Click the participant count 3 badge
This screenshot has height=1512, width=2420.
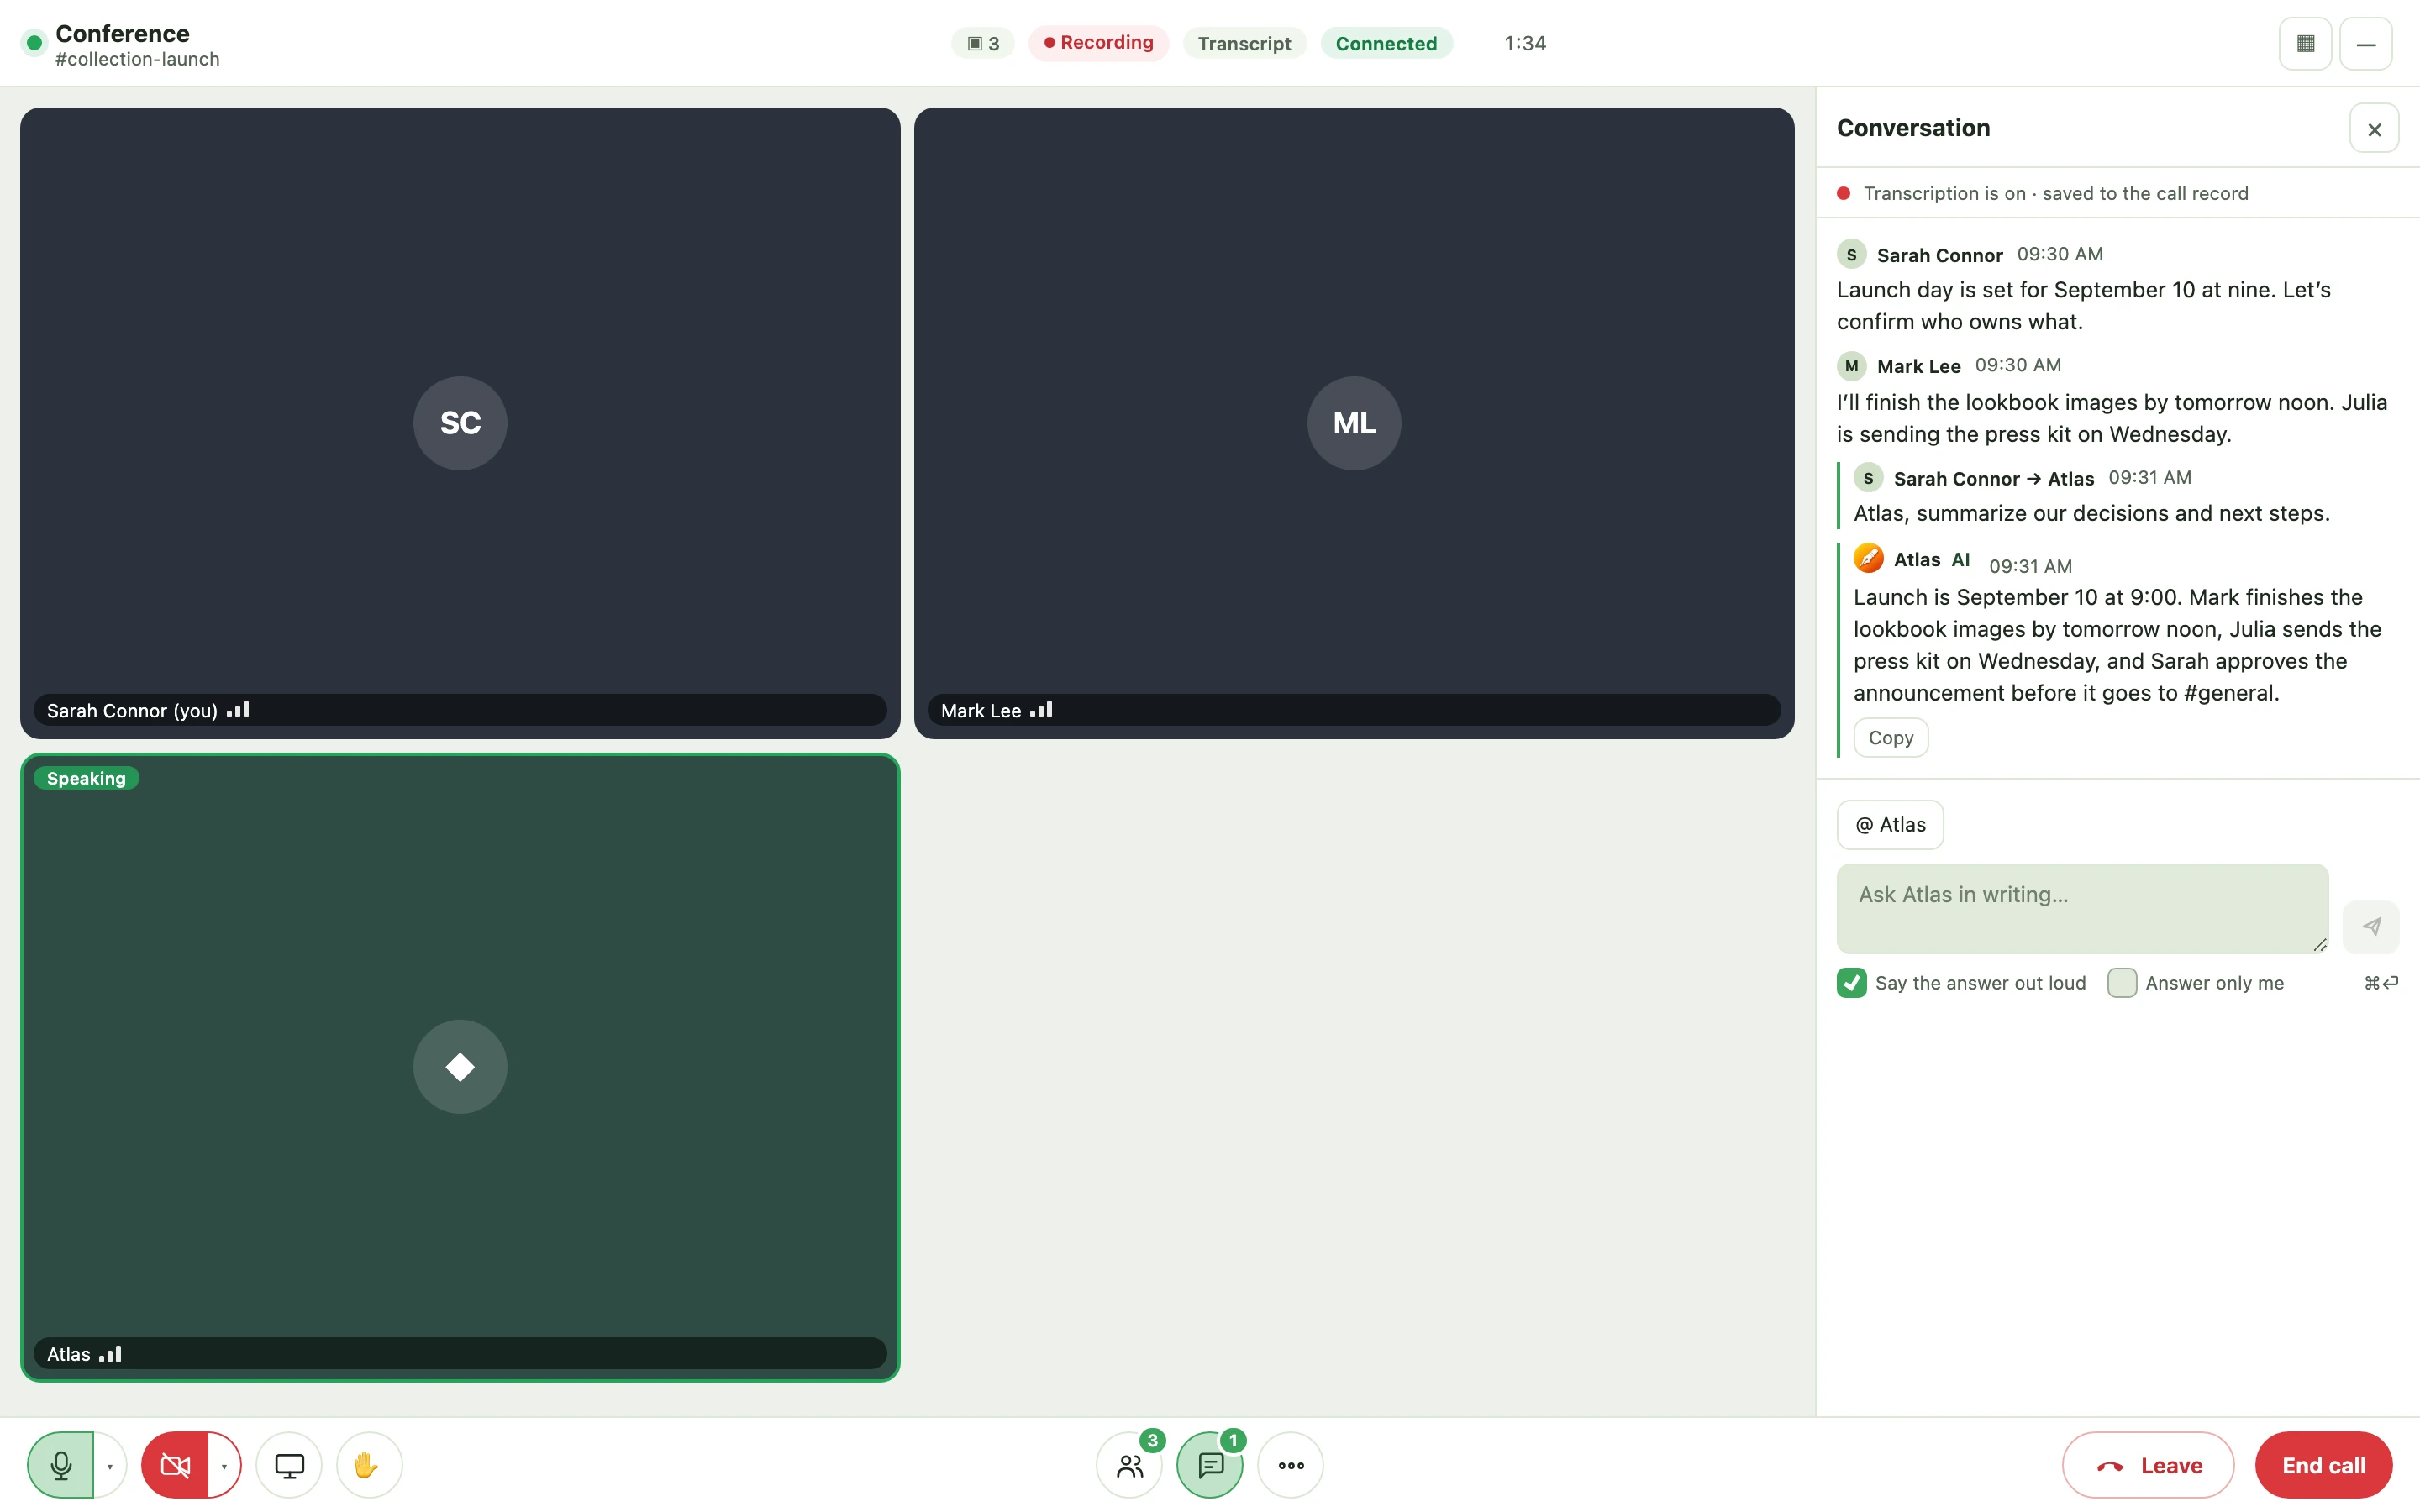tap(983, 43)
